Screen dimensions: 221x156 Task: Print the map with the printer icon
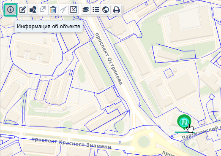pyautogui.click(x=117, y=10)
